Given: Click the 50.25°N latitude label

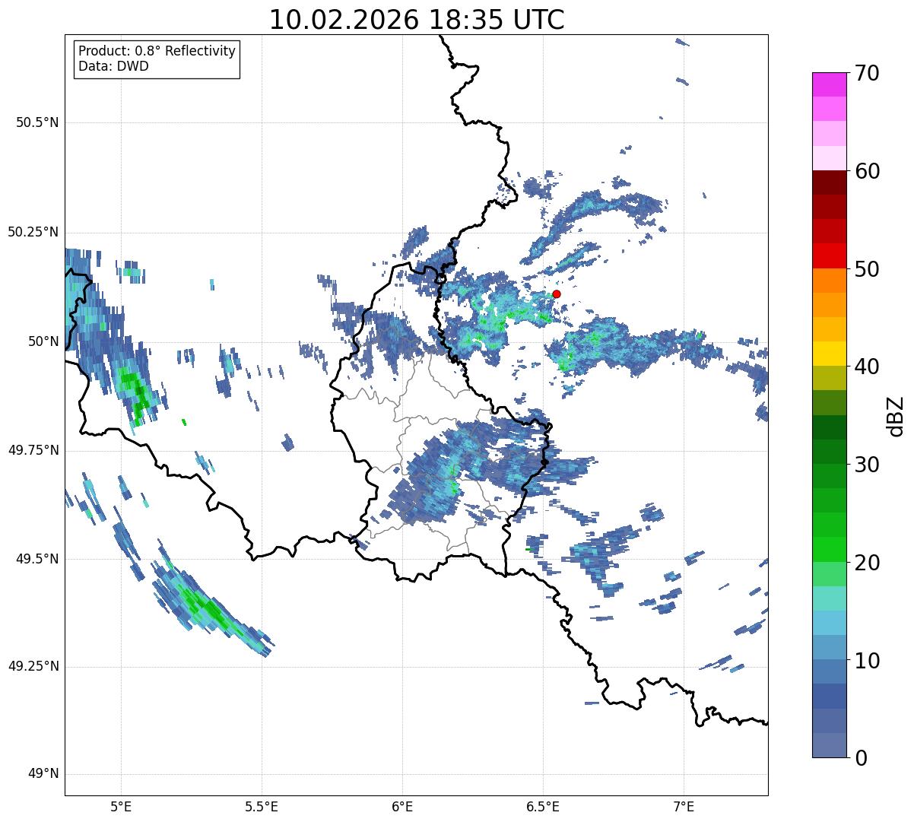Looking at the screenshot, I should (33, 232).
